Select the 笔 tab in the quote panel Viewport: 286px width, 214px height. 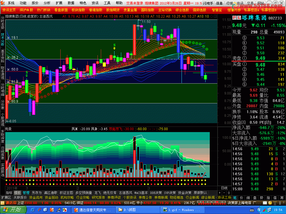[x=235, y=198]
